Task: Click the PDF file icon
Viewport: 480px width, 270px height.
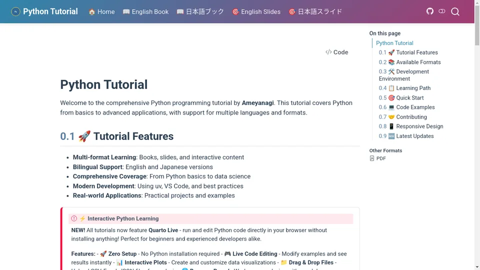Action: [x=372, y=158]
